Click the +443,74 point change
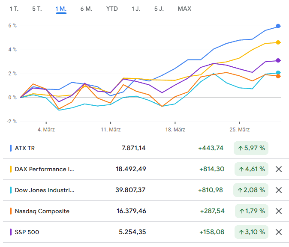 coord(211,148)
